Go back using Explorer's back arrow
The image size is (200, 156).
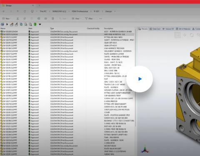(4, 11)
